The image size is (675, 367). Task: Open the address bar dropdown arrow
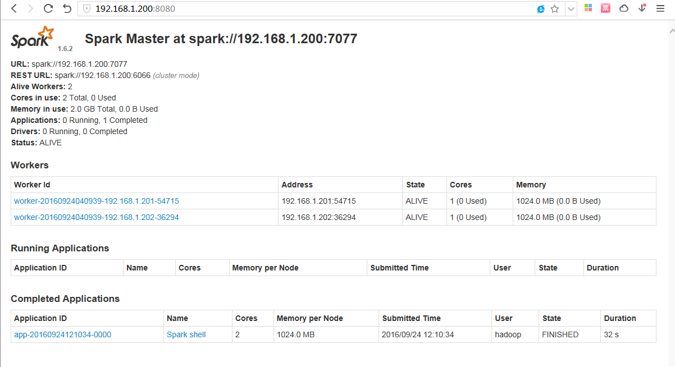coord(571,9)
